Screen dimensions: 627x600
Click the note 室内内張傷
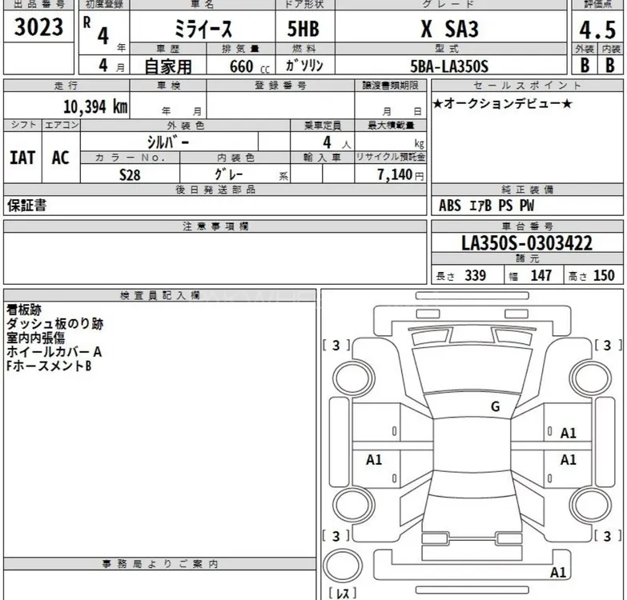tap(35, 338)
